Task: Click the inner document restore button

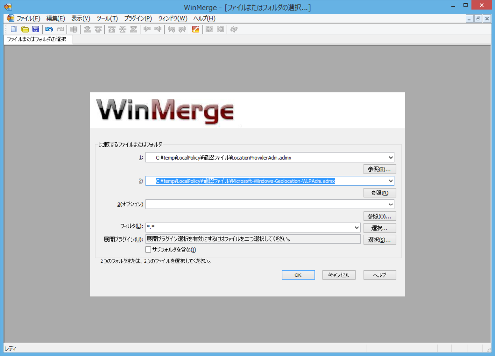Action: pyautogui.click(x=478, y=19)
